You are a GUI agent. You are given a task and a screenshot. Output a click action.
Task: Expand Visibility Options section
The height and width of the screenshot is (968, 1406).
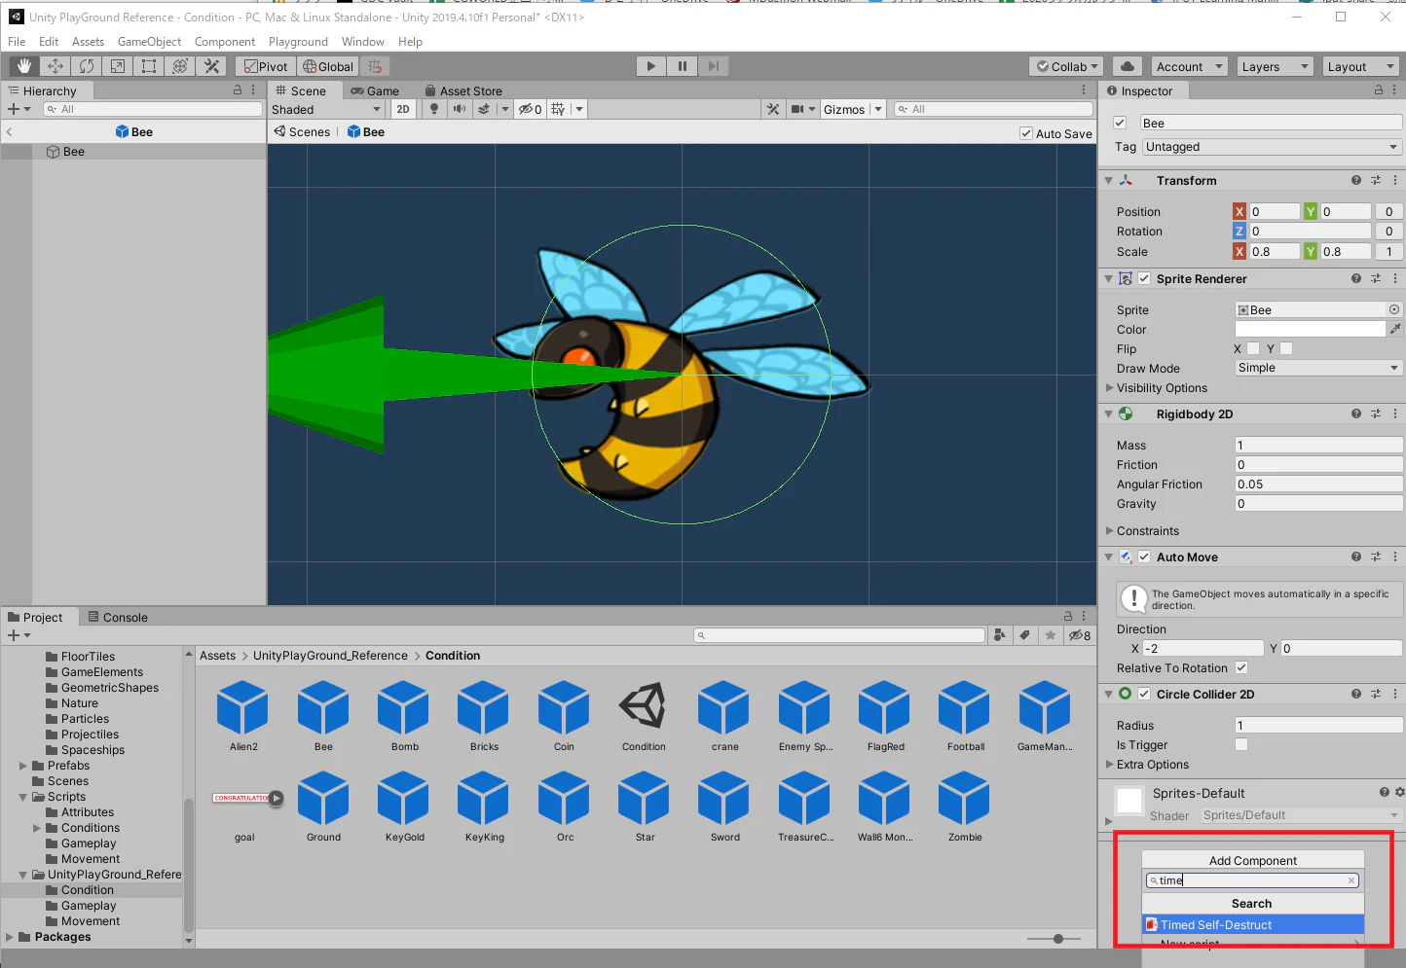(x=1162, y=388)
